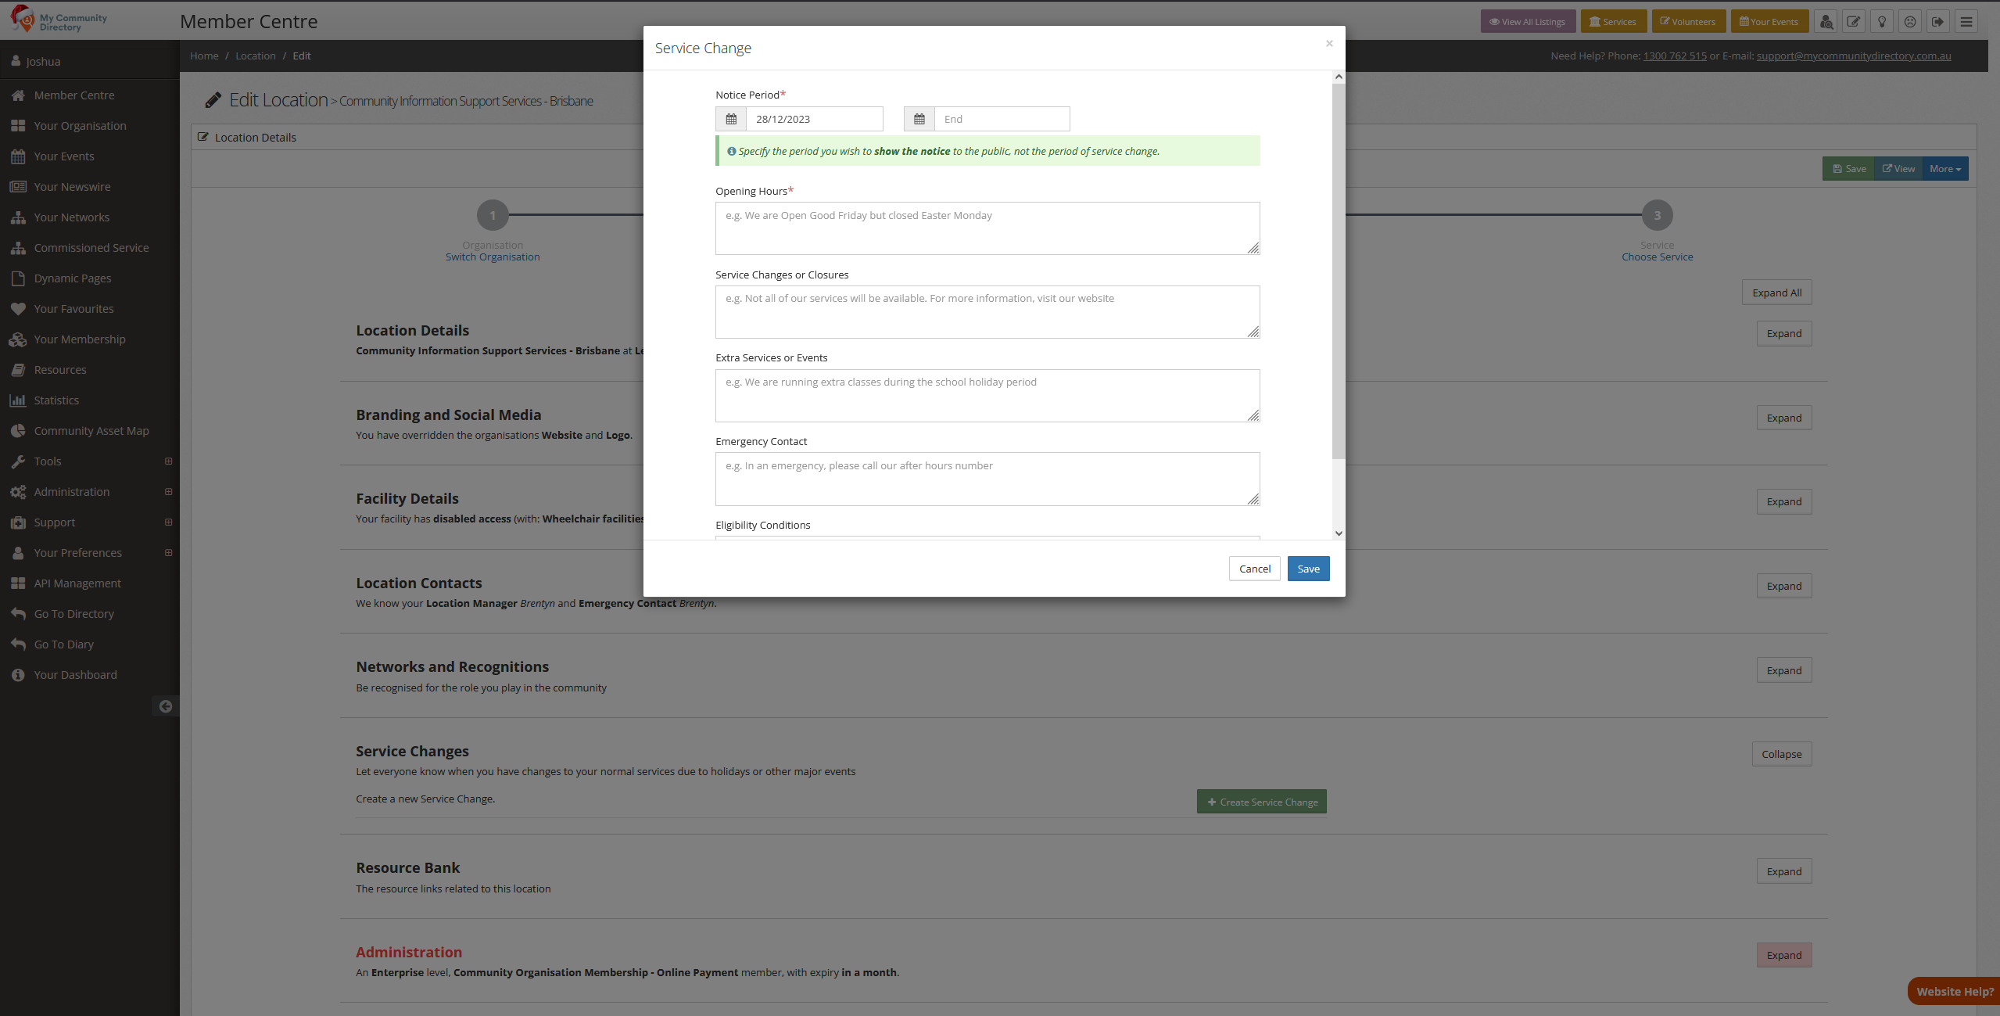Click the Location breadcrumb link

256,56
